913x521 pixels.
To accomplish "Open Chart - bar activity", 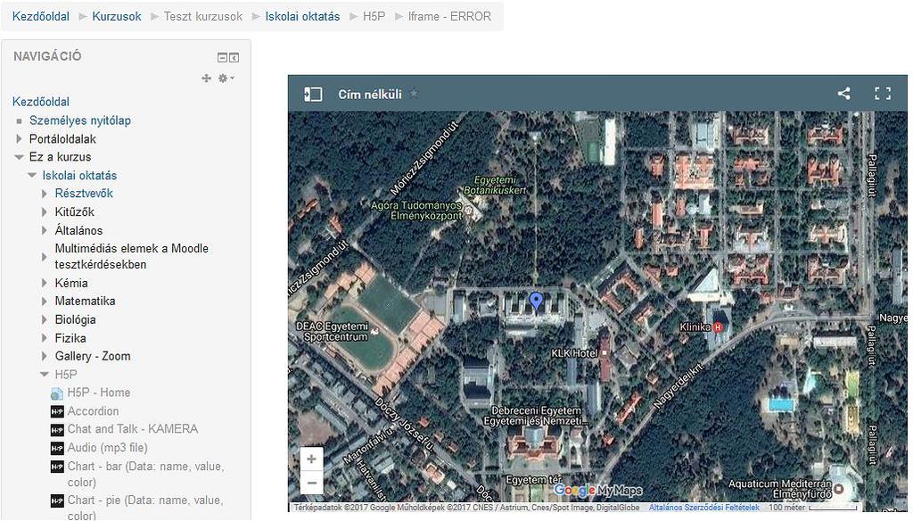I will (x=145, y=475).
